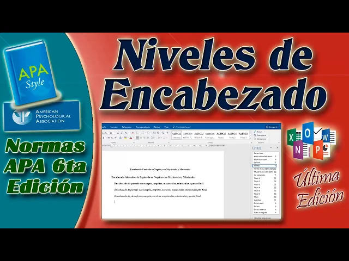Click the Reemplazar button
Image resolution: width=349 pixels, height=261 pixels.
click(x=260, y=135)
